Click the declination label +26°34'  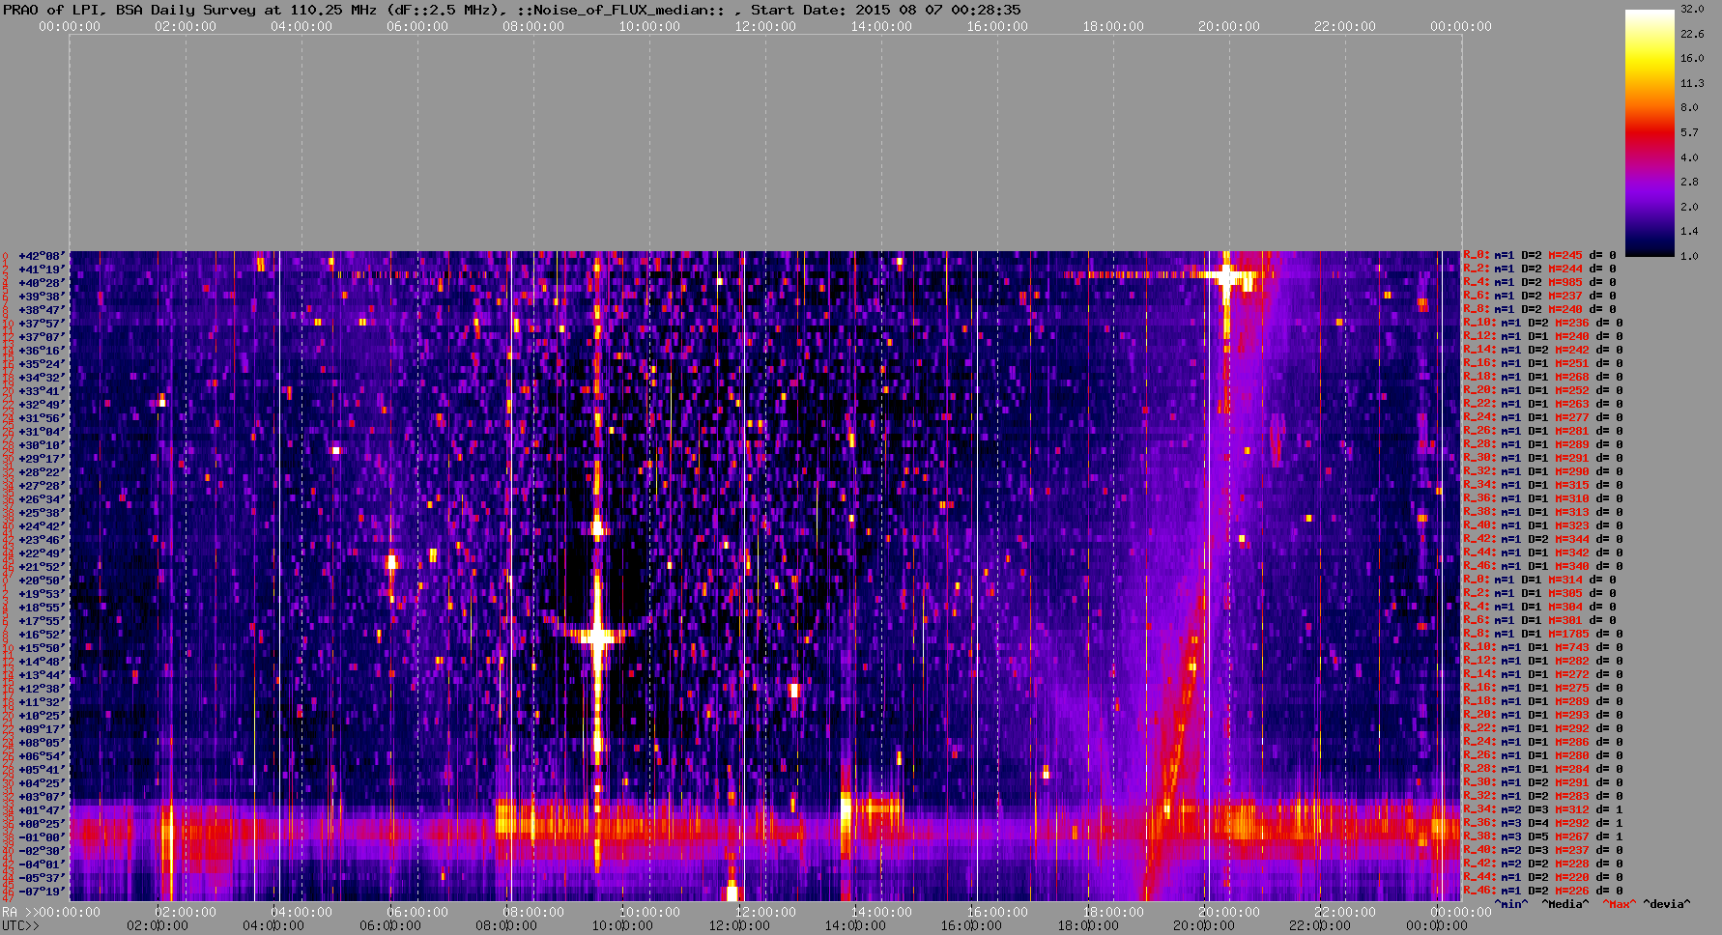pyautogui.click(x=42, y=499)
